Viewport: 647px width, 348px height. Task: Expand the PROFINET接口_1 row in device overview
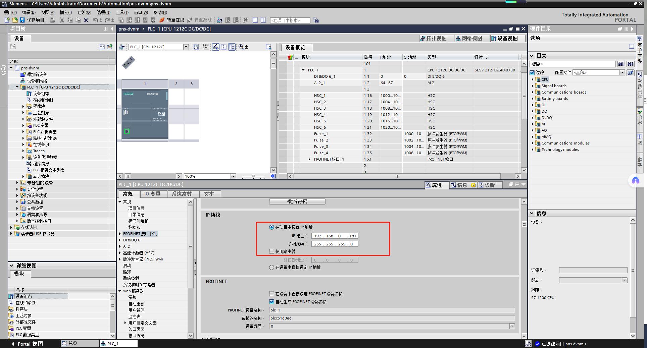click(309, 159)
